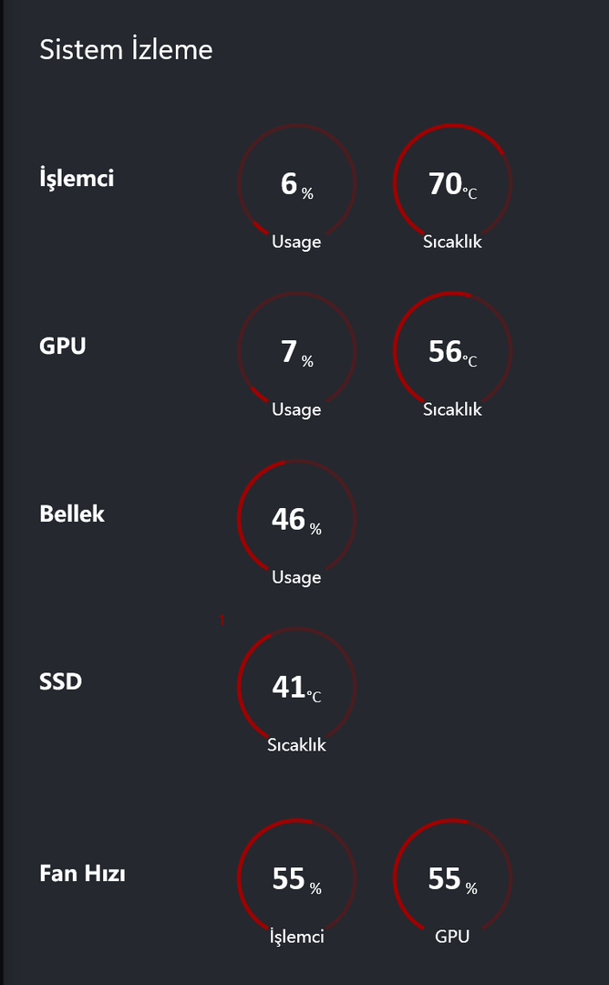This screenshot has width=609, height=985.
Task: Click the Bellek usage gauge showing 46%
Action: point(296,520)
